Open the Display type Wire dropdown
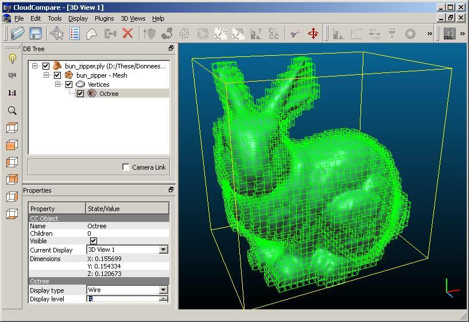This screenshot has width=469, height=322. 163,290
